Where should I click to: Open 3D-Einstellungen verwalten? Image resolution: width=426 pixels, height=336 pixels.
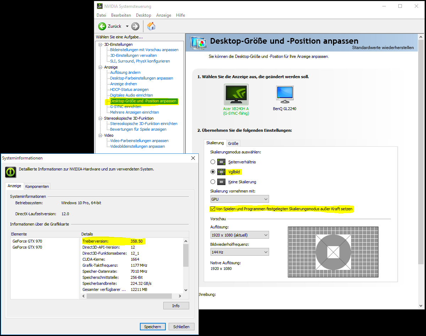pos(133,55)
